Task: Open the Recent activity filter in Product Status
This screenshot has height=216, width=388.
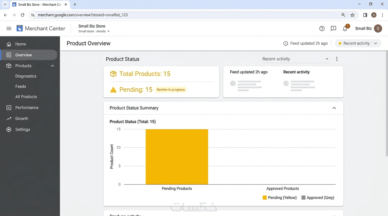Action: pyautogui.click(x=295, y=59)
